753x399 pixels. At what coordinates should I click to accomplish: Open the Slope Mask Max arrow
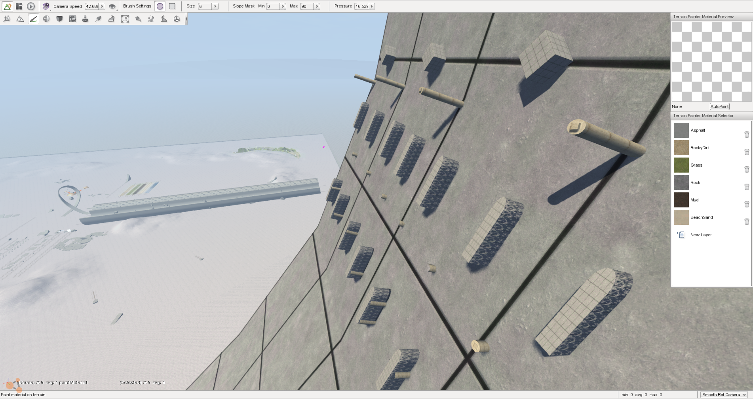coord(317,6)
